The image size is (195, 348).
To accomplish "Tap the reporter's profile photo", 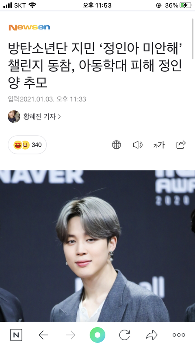I will point(14,117).
